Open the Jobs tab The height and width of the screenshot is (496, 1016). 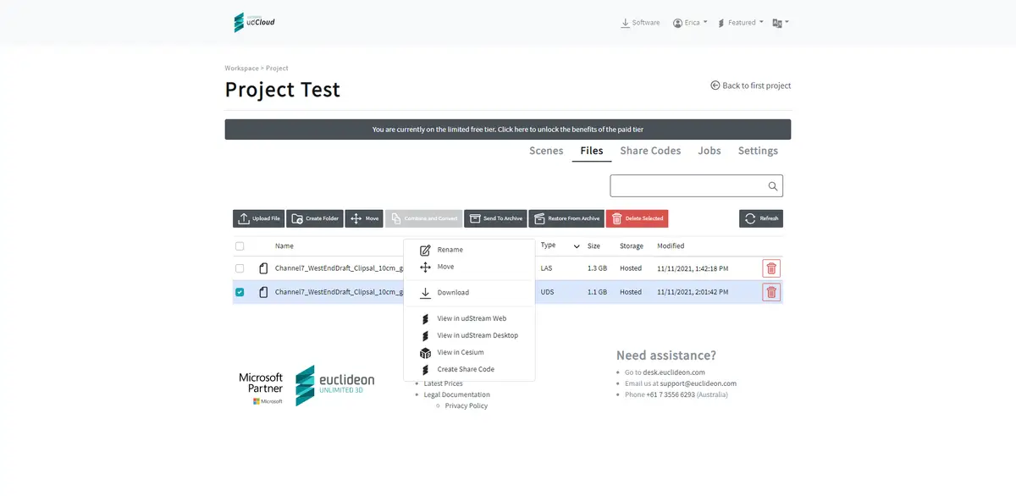coord(710,151)
